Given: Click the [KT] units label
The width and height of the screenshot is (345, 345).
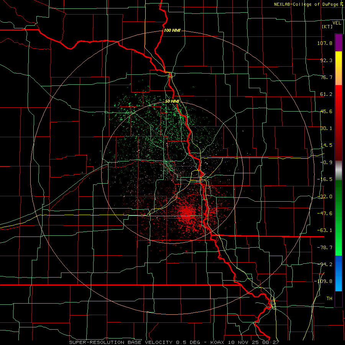Looking at the screenshot, I should coord(327,26).
